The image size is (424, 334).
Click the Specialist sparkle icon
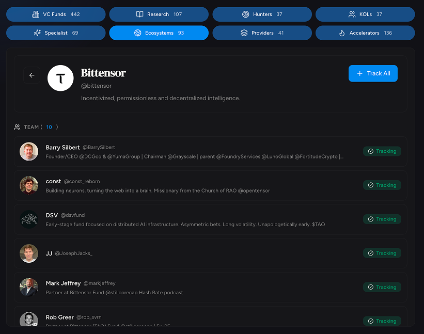coord(37,33)
